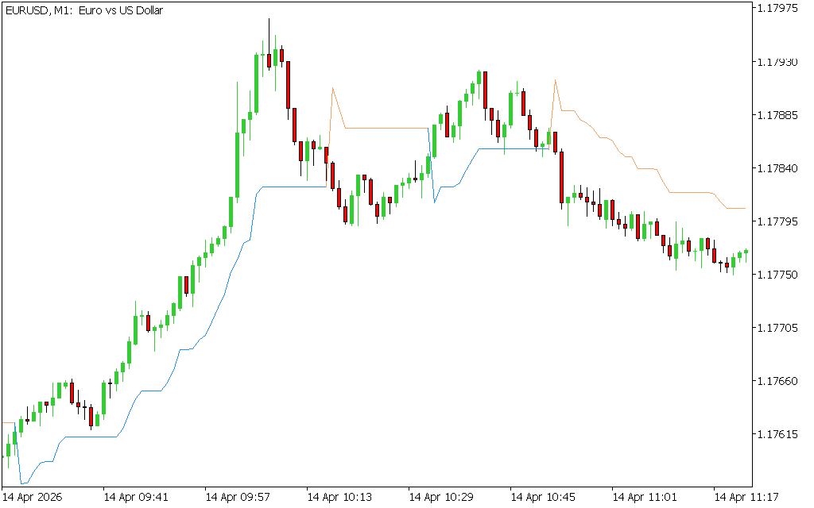Click the 14 Apr 11:01 time label
Viewport: 814px width, 508px height.
point(645,498)
